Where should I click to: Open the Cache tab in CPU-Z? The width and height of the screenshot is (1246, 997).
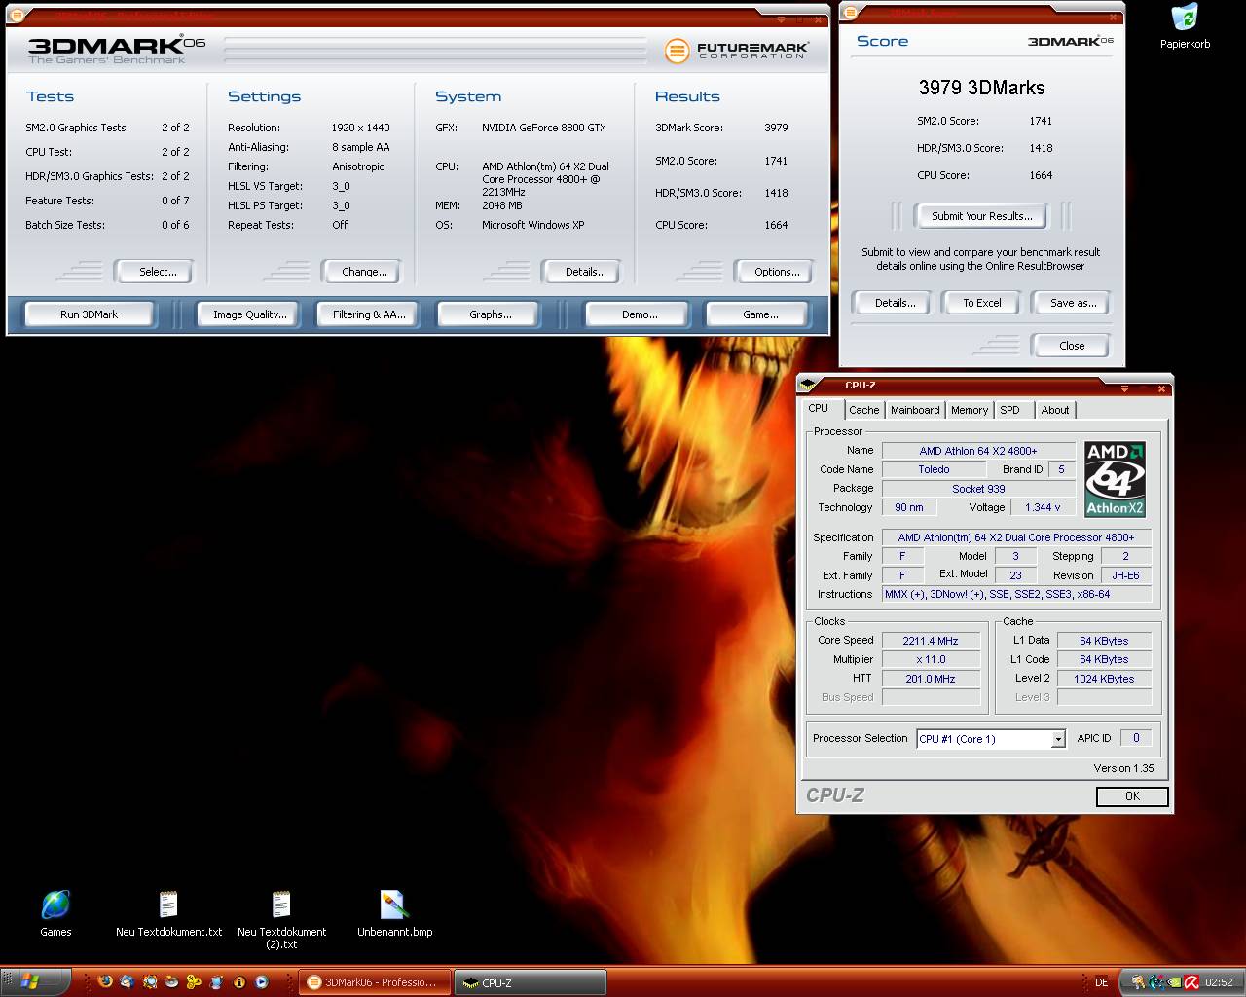(863, 410)
